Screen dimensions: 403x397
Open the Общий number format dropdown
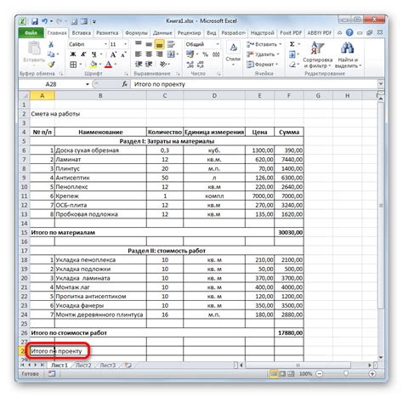pos(218,44)
